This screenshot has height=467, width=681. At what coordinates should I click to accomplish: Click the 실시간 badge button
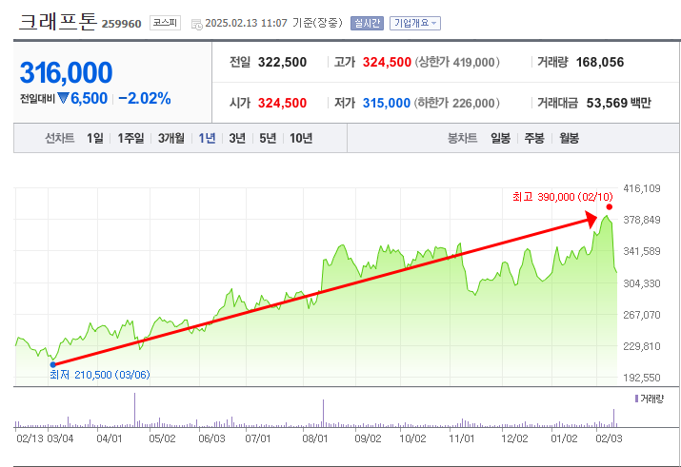[x=367, y=23]
